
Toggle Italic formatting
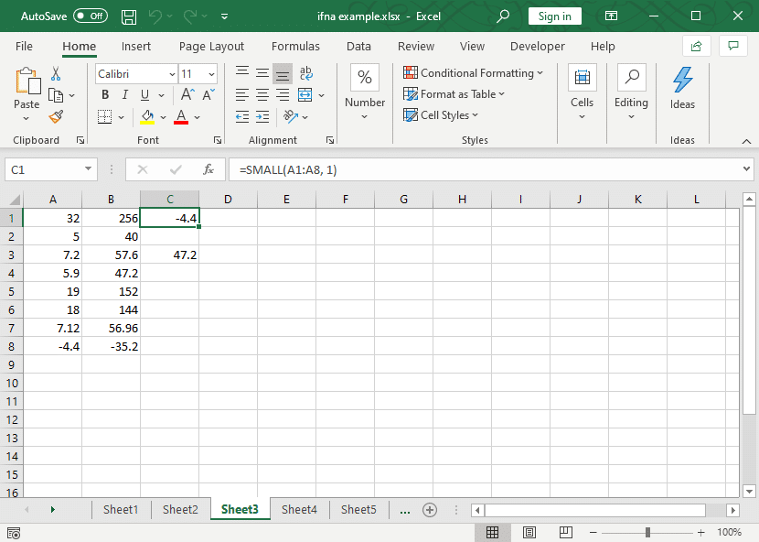[125, 95]
